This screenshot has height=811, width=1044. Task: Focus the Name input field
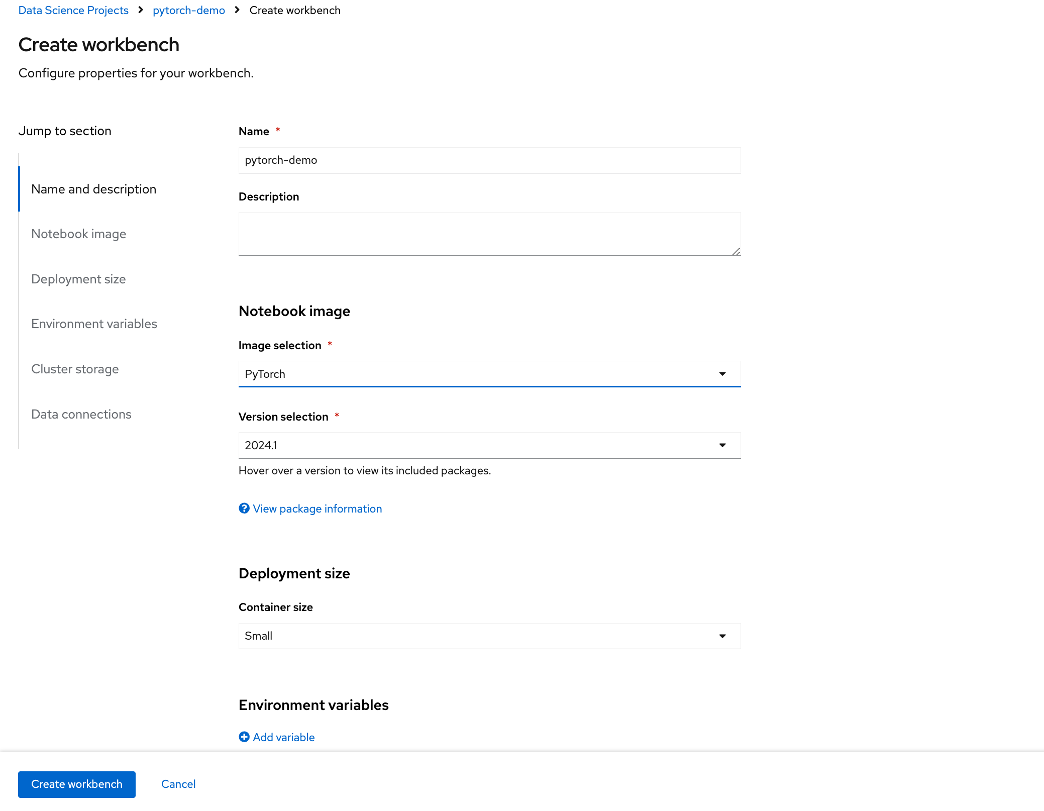(x=489, y=160)
